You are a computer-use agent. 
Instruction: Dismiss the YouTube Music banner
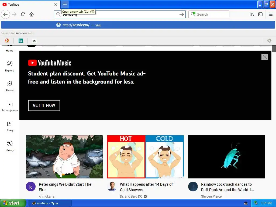(x=265, y=57)
